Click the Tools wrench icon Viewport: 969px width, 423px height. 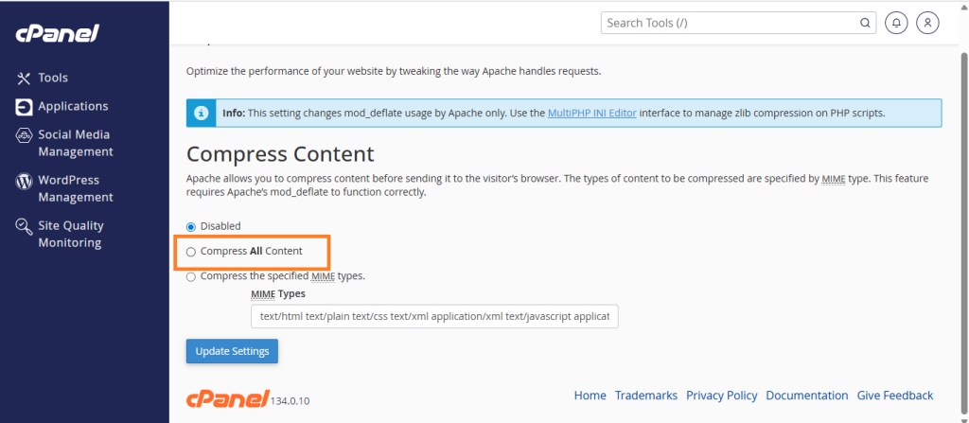(24, 78)
